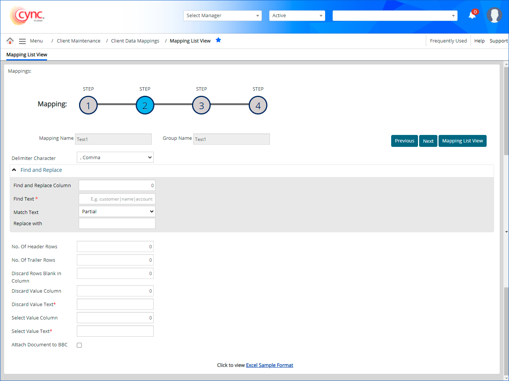Enable Attach Document to BBC checkbox
This screenshot has width=509, height=381.
pos(79,345)
